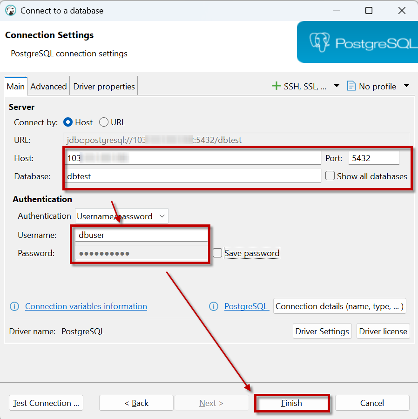The width and height of the screenshot is (418, 419).
Task: Select the Host radio button
Action: pyautogui.click(x=68, y=122)
